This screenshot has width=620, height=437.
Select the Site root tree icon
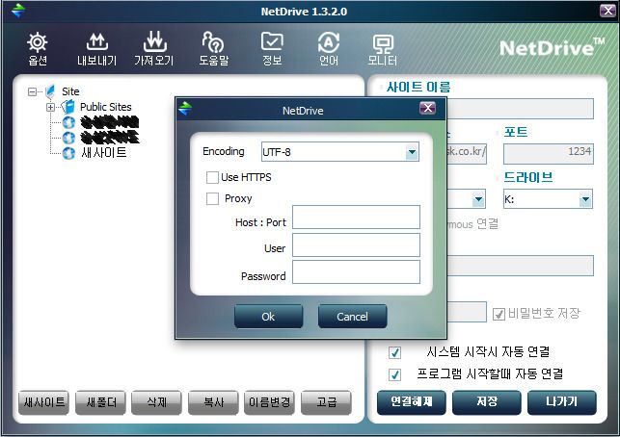click(x=50, y=91)
